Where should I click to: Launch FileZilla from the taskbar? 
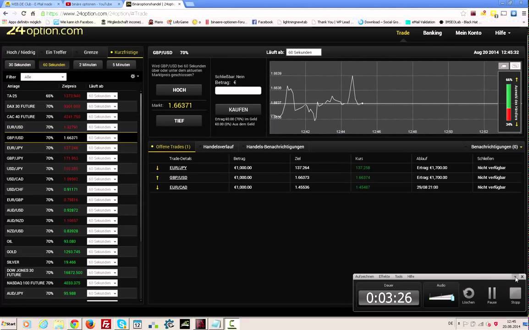point(106,324)
